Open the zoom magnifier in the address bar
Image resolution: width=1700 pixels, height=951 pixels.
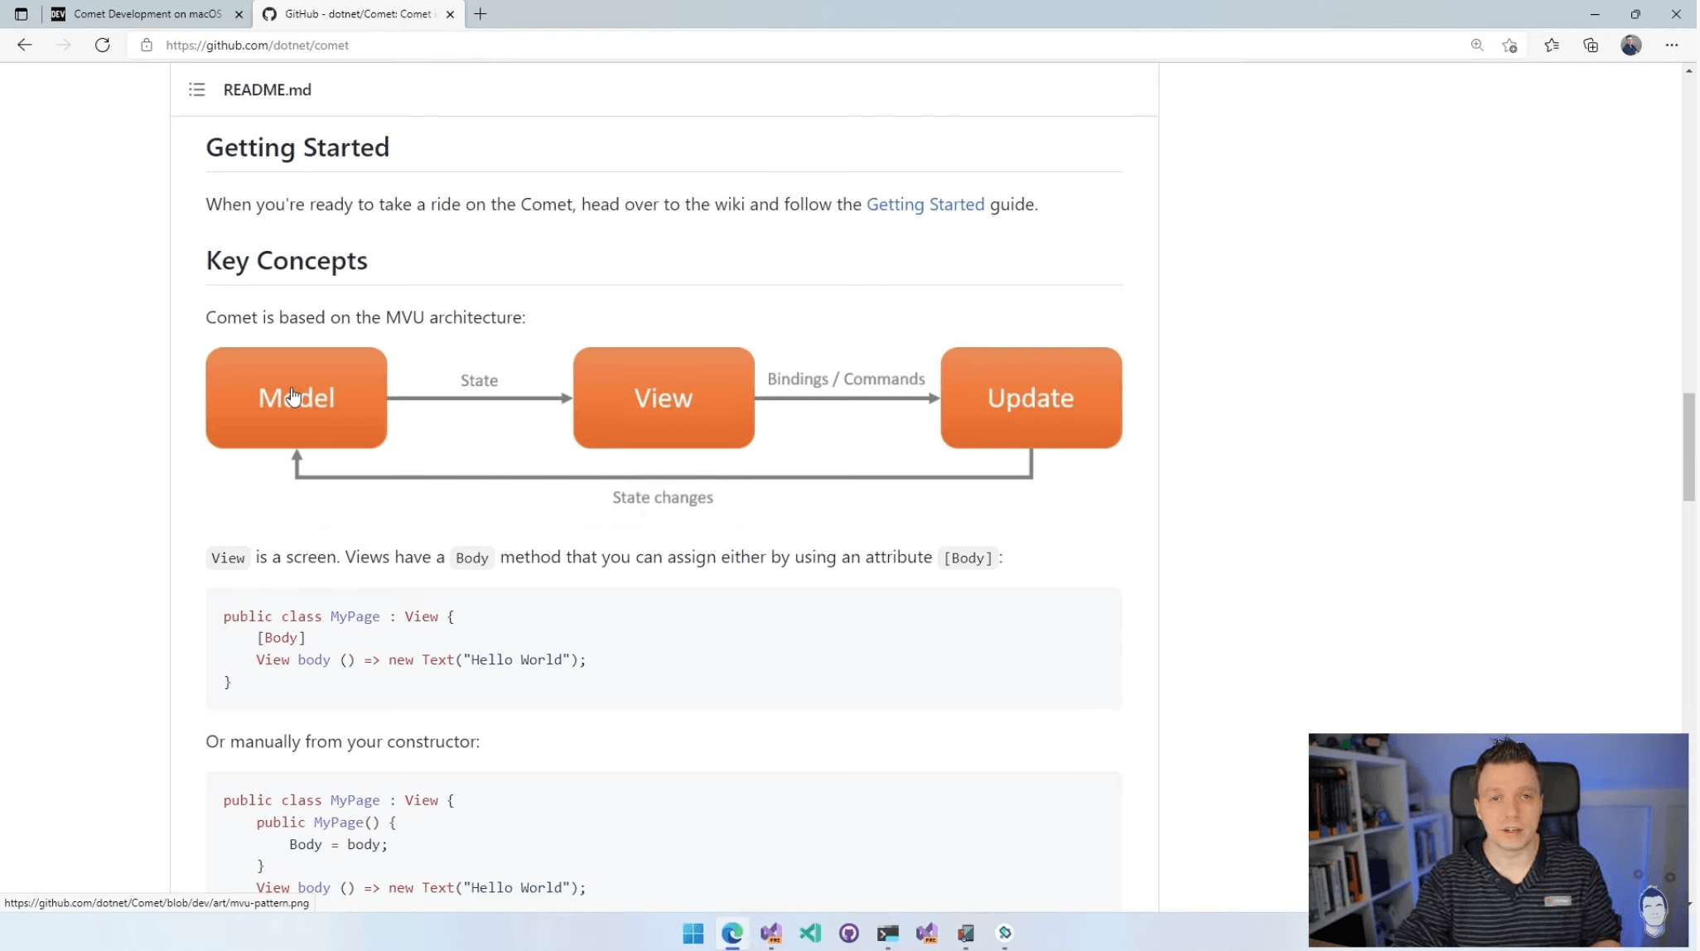(x=1477, y=46)
